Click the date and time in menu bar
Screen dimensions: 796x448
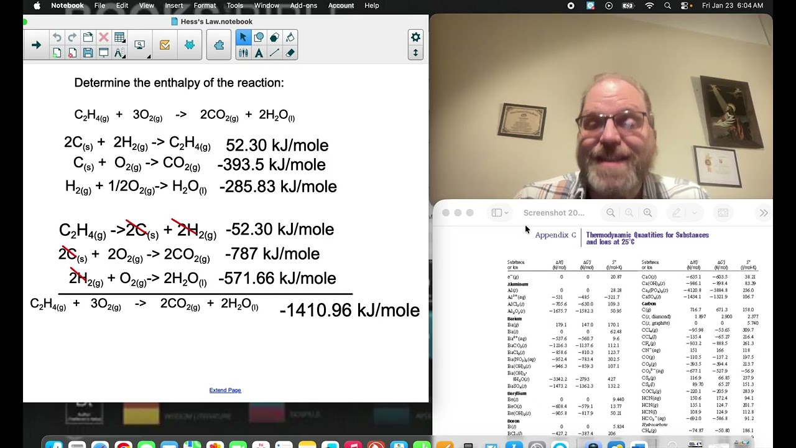(x=733, y=6)
